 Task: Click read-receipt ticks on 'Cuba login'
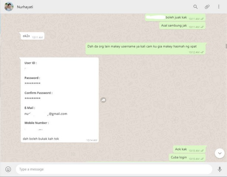[x=202, y=159]
